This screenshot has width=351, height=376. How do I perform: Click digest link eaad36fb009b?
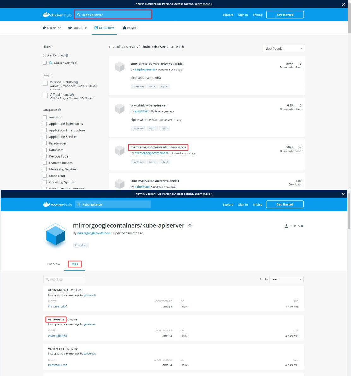[x=58, y=336]
